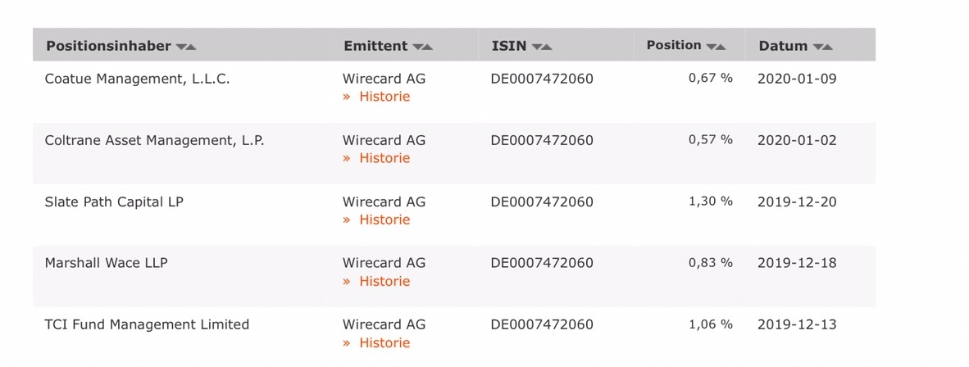
Task: Click the Emittent column header label
Action: [x=375, y=47]
